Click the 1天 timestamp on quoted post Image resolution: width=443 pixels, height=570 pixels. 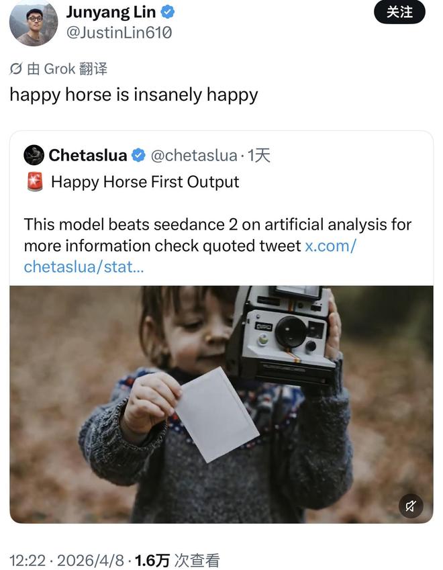click(x=259, y=156)
